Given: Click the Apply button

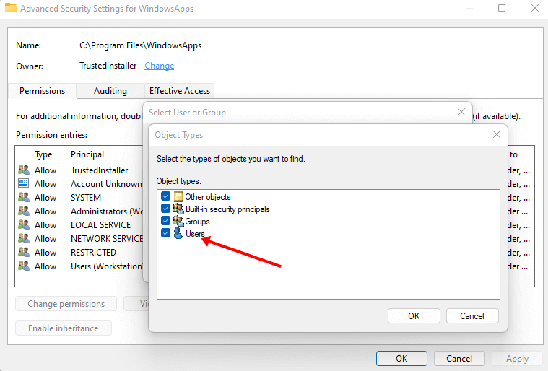Looking at the screenshot, I should (x=517, y=359).
